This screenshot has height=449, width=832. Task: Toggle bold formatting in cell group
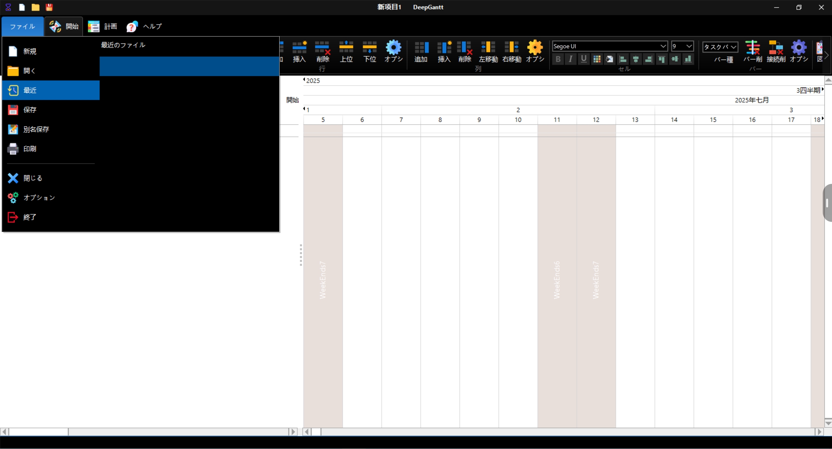tap(558, 59)
